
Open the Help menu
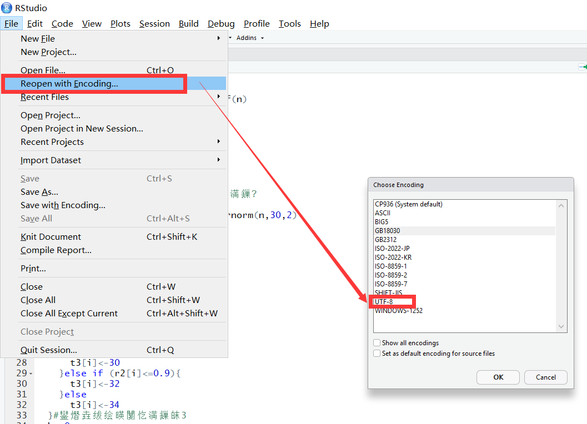319,23
